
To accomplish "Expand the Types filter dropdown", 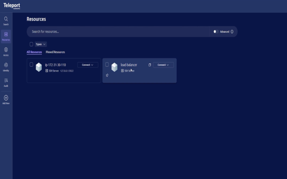I will click(x=41, y=44).
